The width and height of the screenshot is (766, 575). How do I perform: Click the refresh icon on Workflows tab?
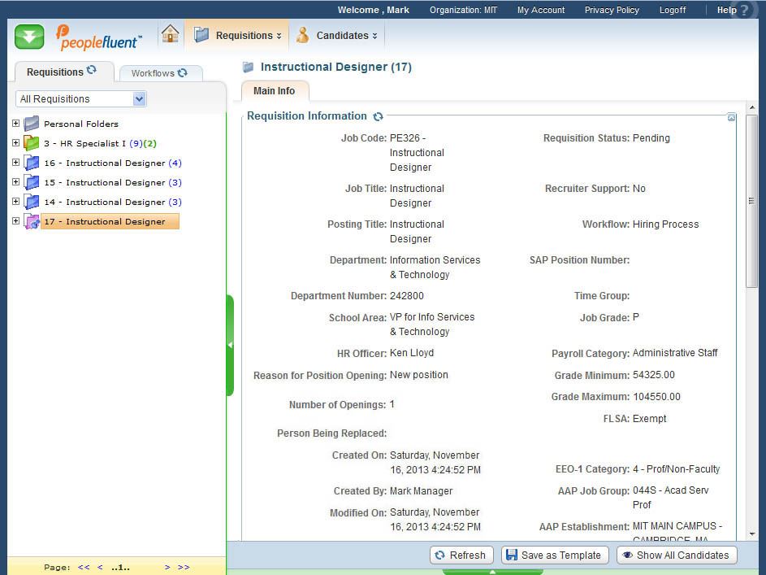(183, 72)
